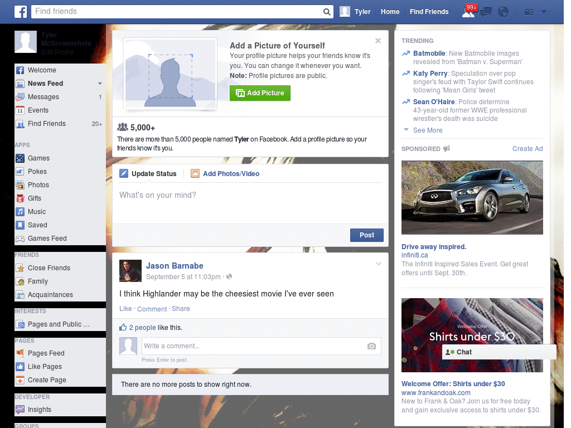
Task: Click the Games Feed controller icon
Action: point(20,239)
